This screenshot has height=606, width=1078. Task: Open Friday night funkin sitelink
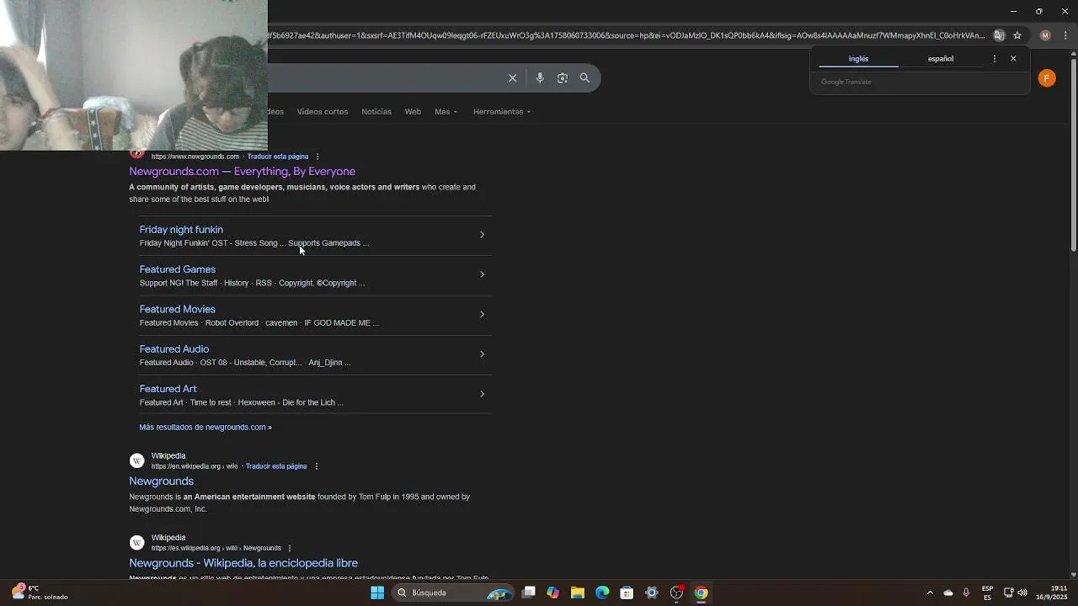pyautogui.click(x=181, y=230)
